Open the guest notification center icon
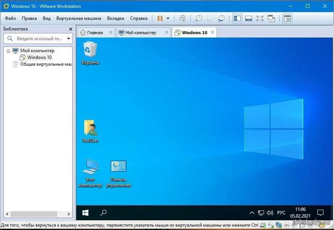The image size is (334, 230). 320,213
